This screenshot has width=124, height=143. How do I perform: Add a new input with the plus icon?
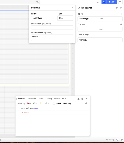(x=121, y=14)
